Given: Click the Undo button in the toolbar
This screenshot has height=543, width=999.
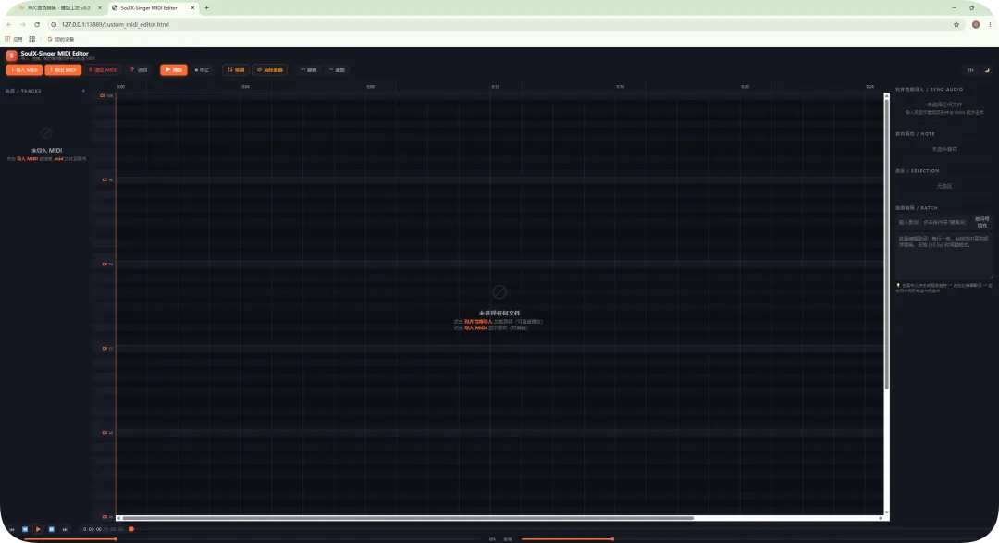Looking at the screenshot, I should click(309, 70).
